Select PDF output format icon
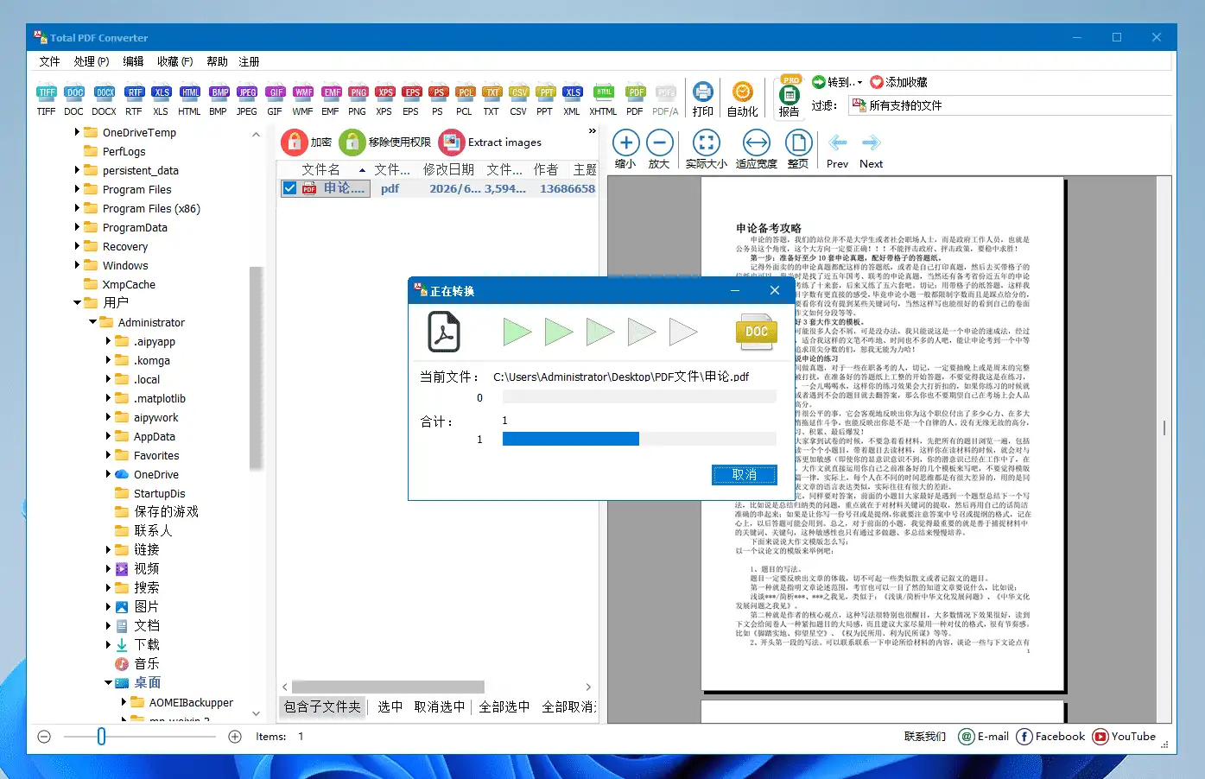Screen dimensions: 1205x779 (636, 100)
